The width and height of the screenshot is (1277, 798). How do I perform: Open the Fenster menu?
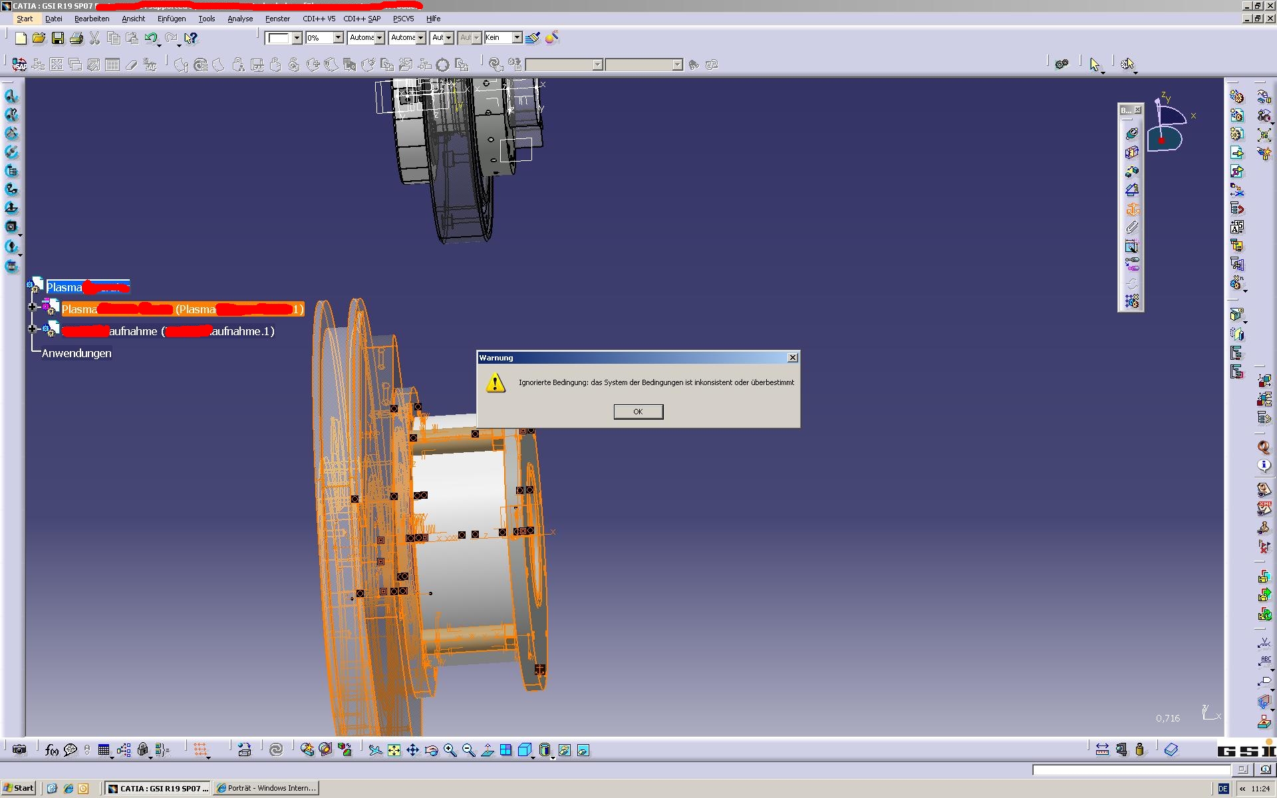coord(277,19)
